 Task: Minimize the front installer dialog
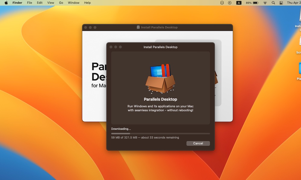[116, 47]
